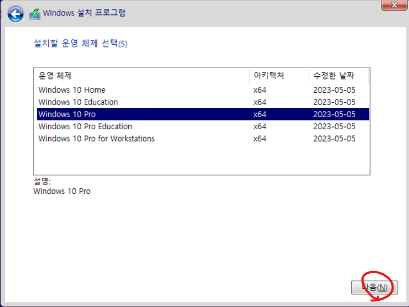
Task: Select Windows 10 Education edition row
Action: click(203, 102)
